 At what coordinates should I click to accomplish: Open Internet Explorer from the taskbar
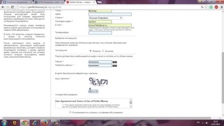click(35, 123)
